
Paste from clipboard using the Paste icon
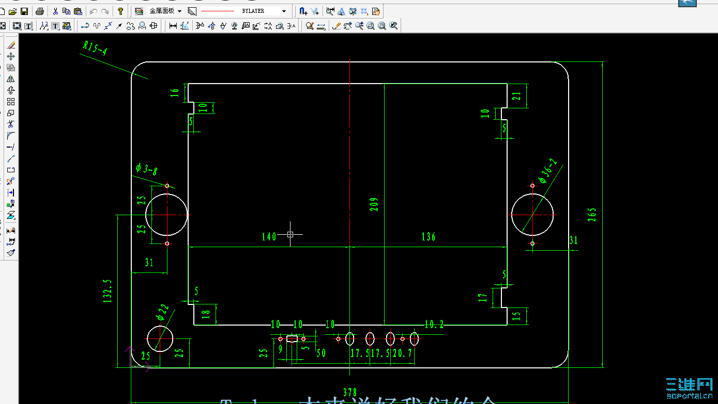tap(78, 11)
